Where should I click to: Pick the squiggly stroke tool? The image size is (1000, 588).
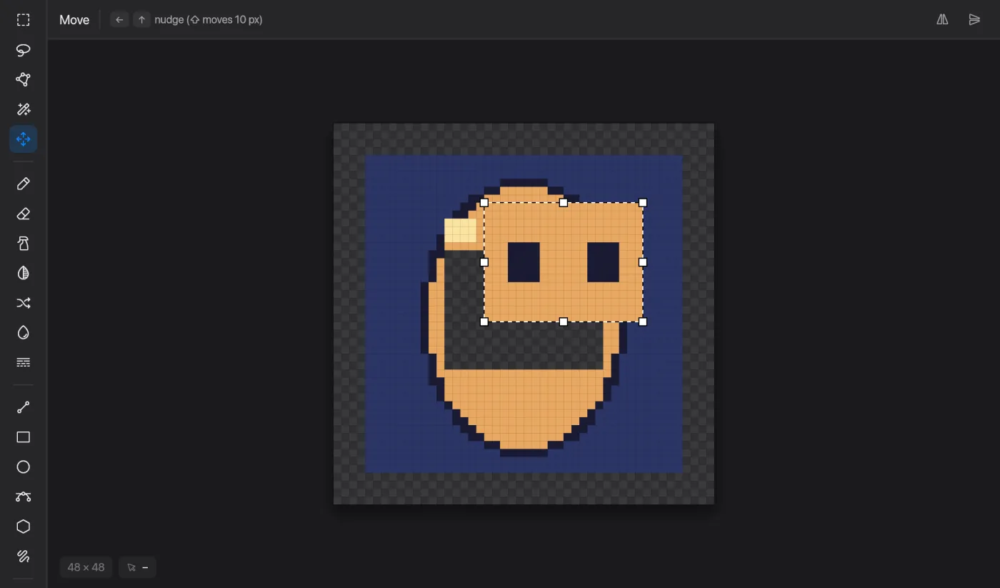24,557
